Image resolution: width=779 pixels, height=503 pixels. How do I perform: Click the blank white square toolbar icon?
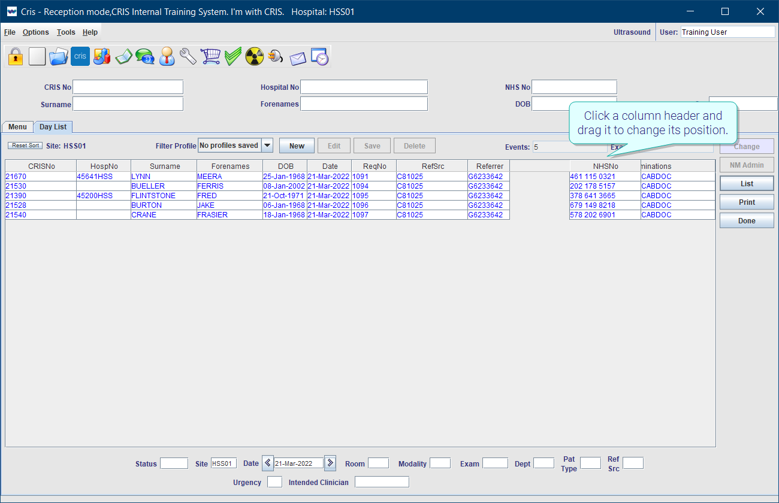(x=37, y=56)
